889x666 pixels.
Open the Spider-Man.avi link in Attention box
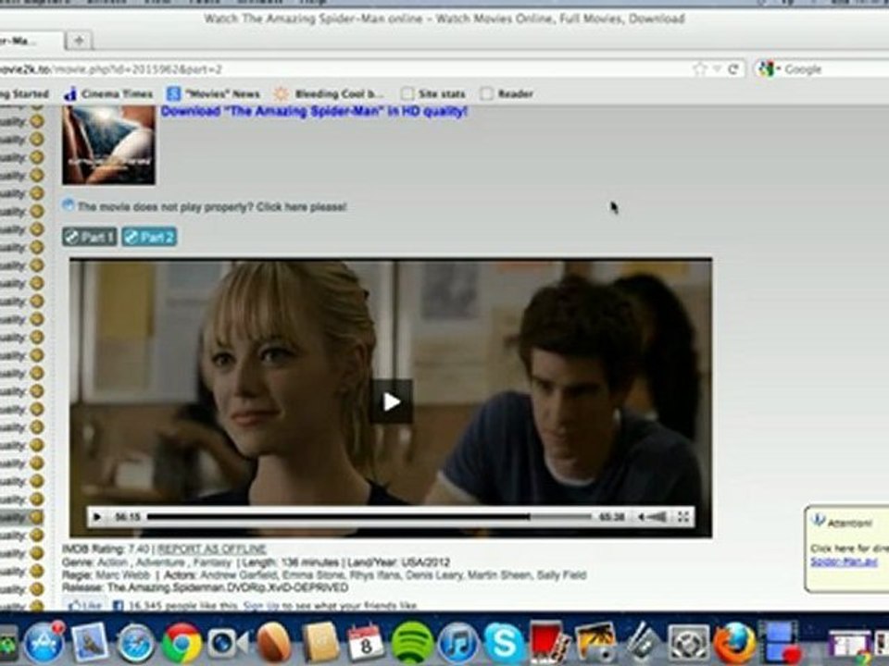click(844, 561)
